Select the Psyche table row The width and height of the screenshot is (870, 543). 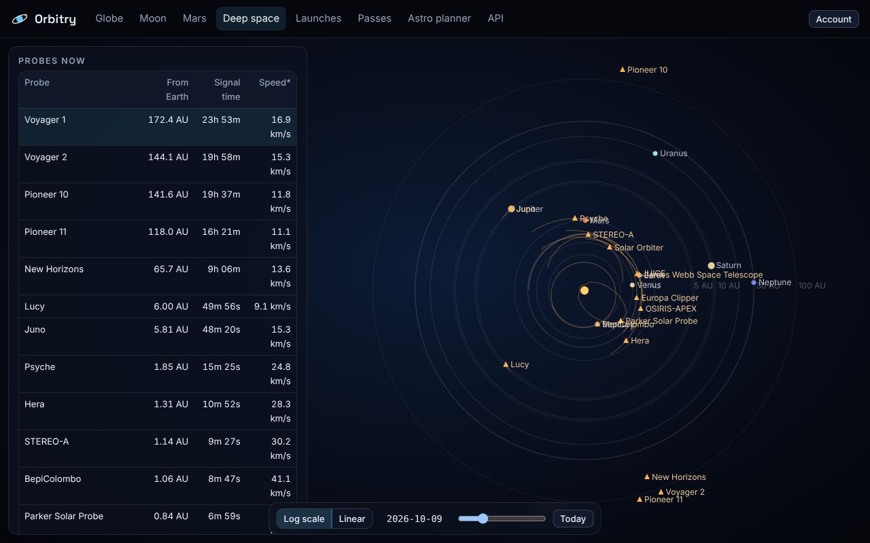(158, 374)
